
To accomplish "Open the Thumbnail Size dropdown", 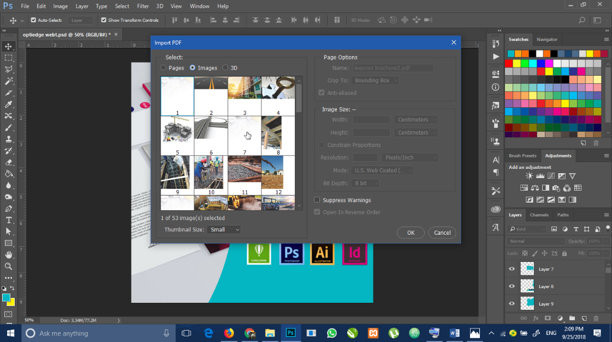I will tap(224, 229).
